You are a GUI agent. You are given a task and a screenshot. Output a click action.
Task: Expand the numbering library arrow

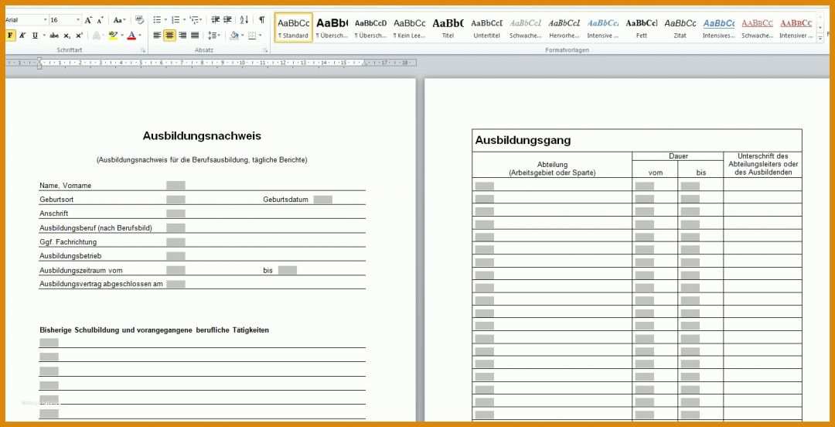tap(184, 20)
